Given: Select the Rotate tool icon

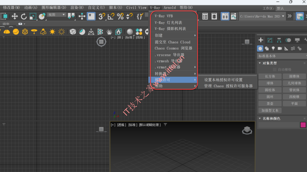Looking at the screenshot, I should coord(24,16).
